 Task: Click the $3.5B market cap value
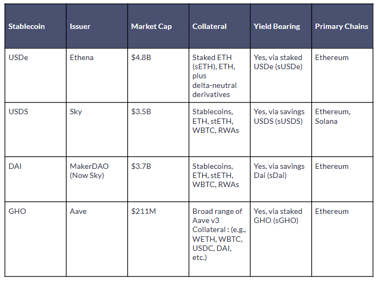click(141, 112)
